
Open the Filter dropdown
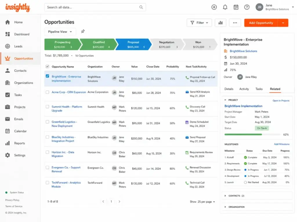coord(199,23)
